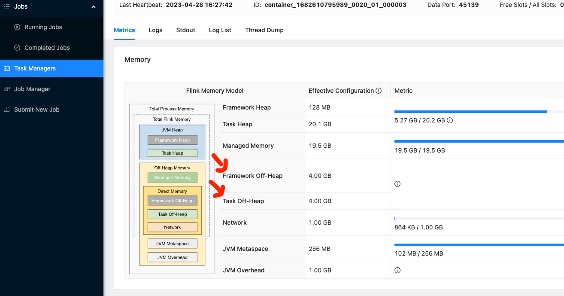Click JVM Metaspace box in diagram
Viewport: 564px width, 296px height.
tap(173, 244)
